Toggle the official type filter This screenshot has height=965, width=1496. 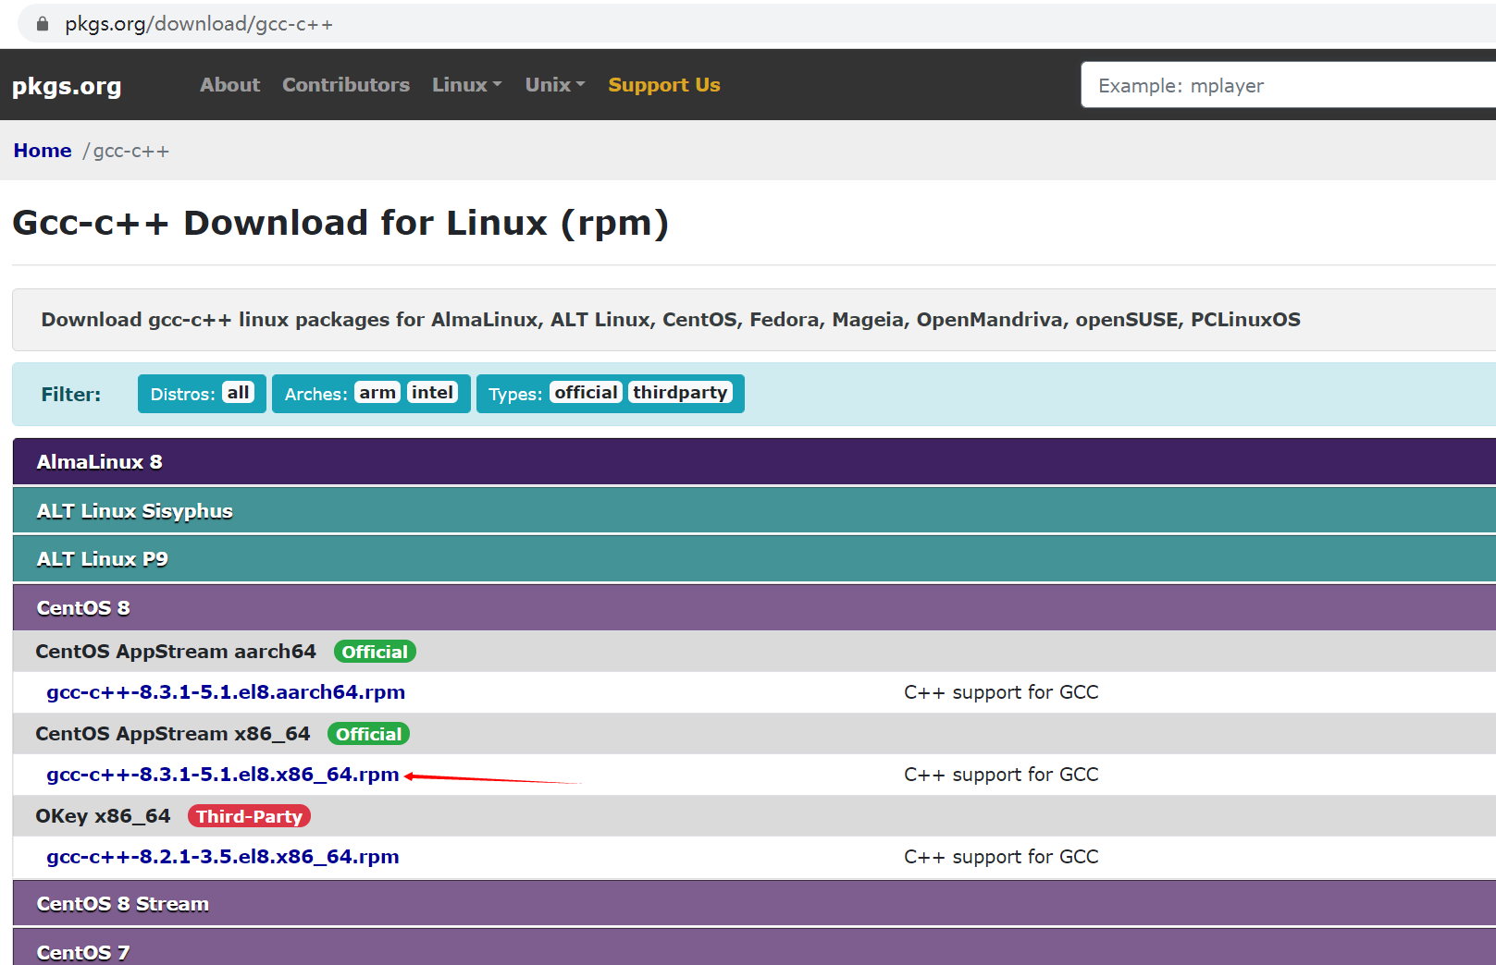coord(586,393)
